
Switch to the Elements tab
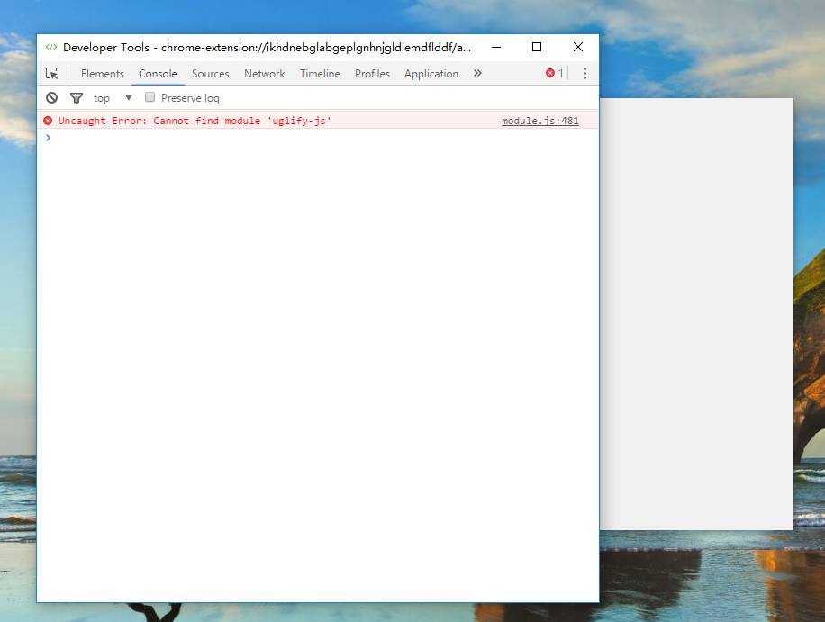103,74
